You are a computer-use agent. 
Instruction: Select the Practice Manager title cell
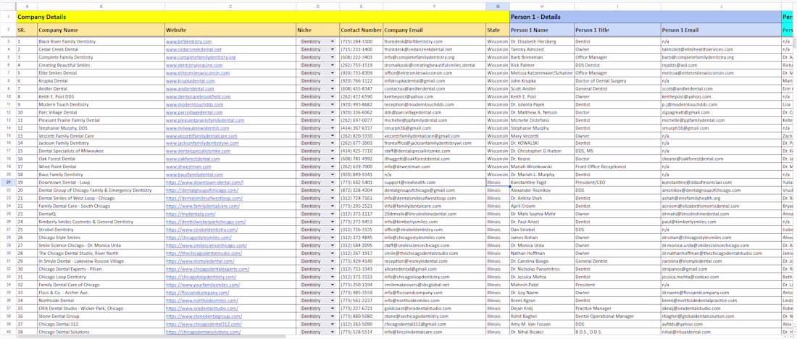pos(617,309)
